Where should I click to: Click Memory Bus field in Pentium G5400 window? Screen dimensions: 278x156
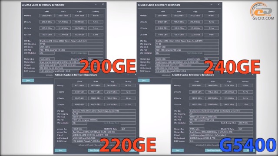(197, 129)
